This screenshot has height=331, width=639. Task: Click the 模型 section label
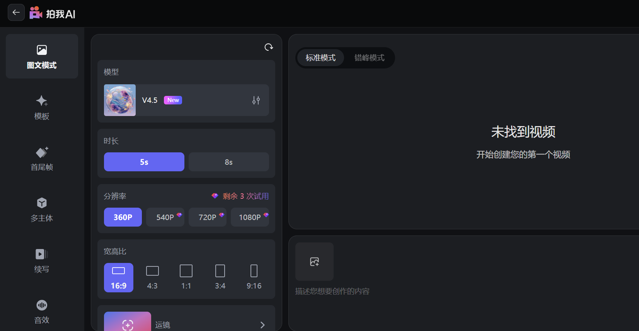click(111, 72)
